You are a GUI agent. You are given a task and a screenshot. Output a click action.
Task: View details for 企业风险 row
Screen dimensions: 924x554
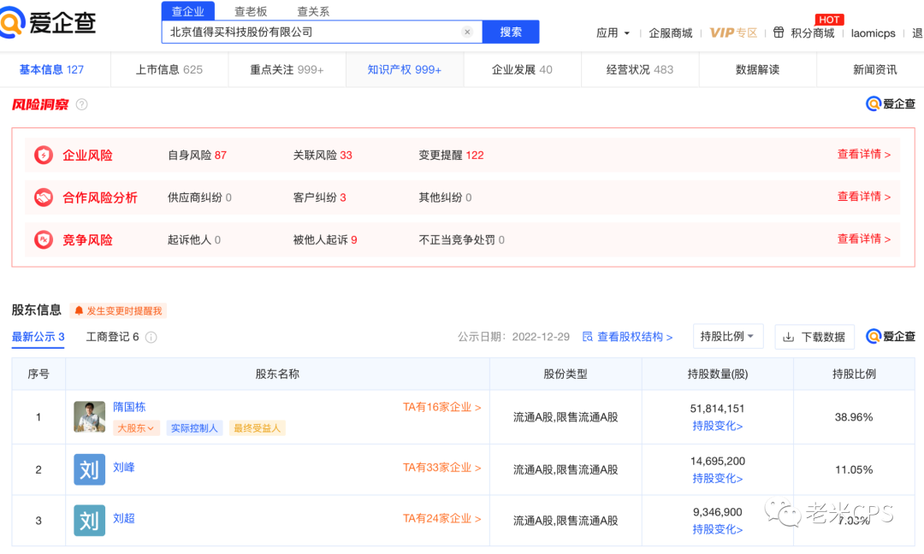(864, 154)
